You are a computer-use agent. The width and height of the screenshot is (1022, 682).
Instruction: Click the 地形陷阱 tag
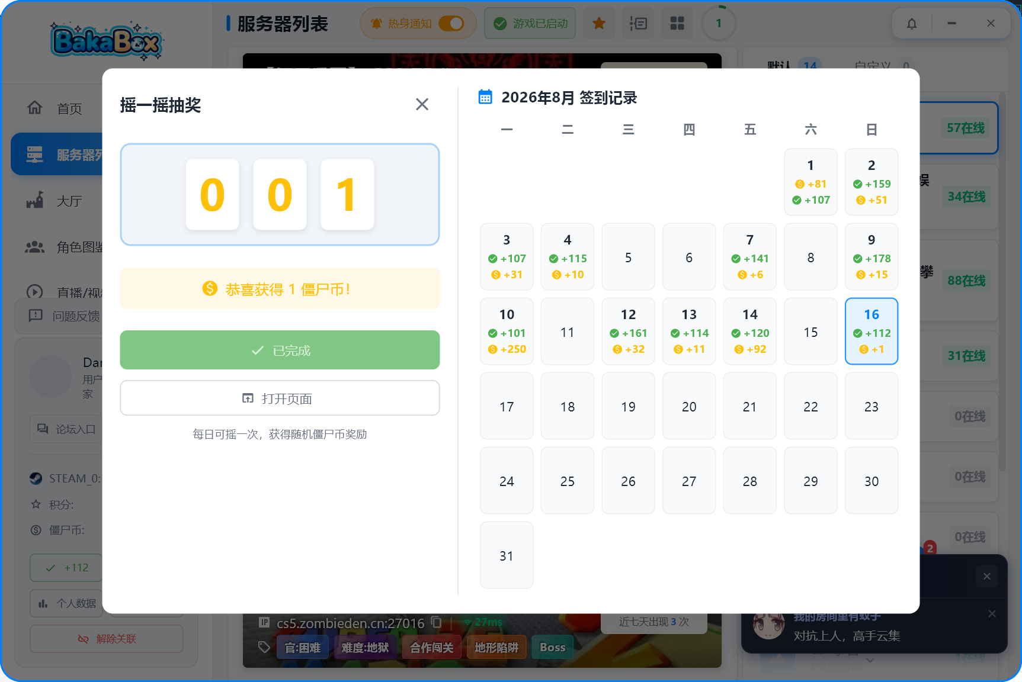[496, 648]
